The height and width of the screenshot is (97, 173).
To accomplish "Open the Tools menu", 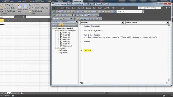I will (x=100, y=8).
